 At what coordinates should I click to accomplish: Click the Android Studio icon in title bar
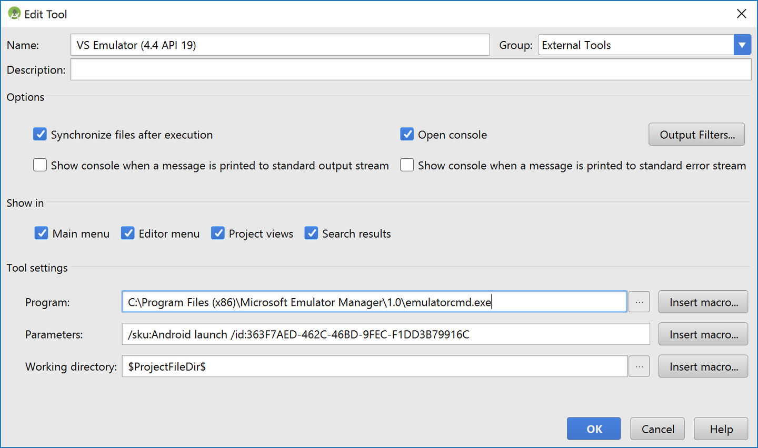click(14, 14)
